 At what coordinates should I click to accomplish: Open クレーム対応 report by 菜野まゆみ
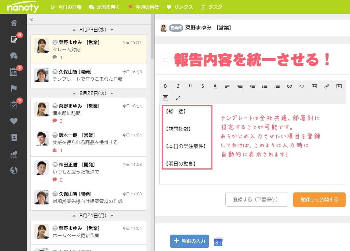(89, 49)
